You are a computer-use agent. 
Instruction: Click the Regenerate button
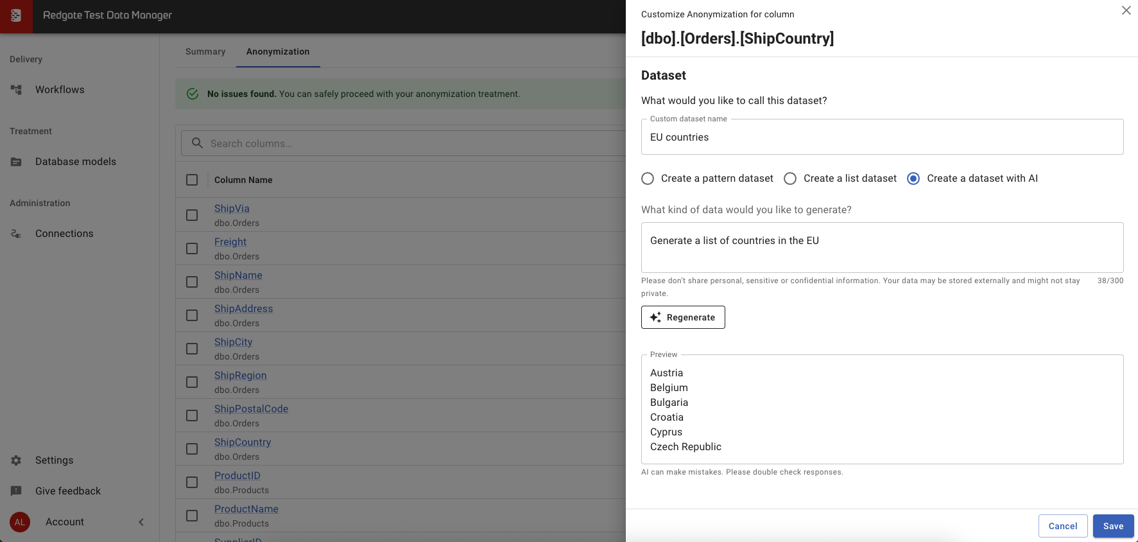(x=683, y=317)
